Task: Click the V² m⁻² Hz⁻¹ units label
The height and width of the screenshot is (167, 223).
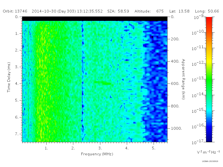Action: (x=208, y=152)
